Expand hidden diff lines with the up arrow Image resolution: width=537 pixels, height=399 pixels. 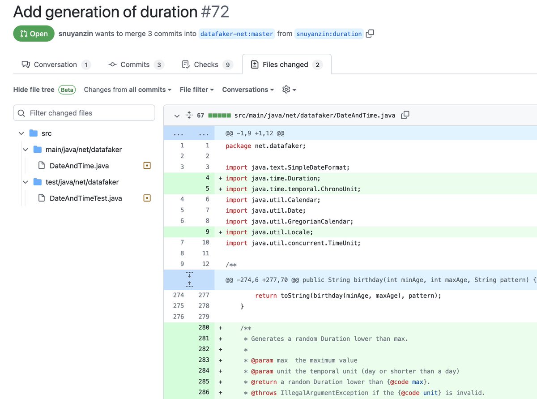(x=189, y=284)
